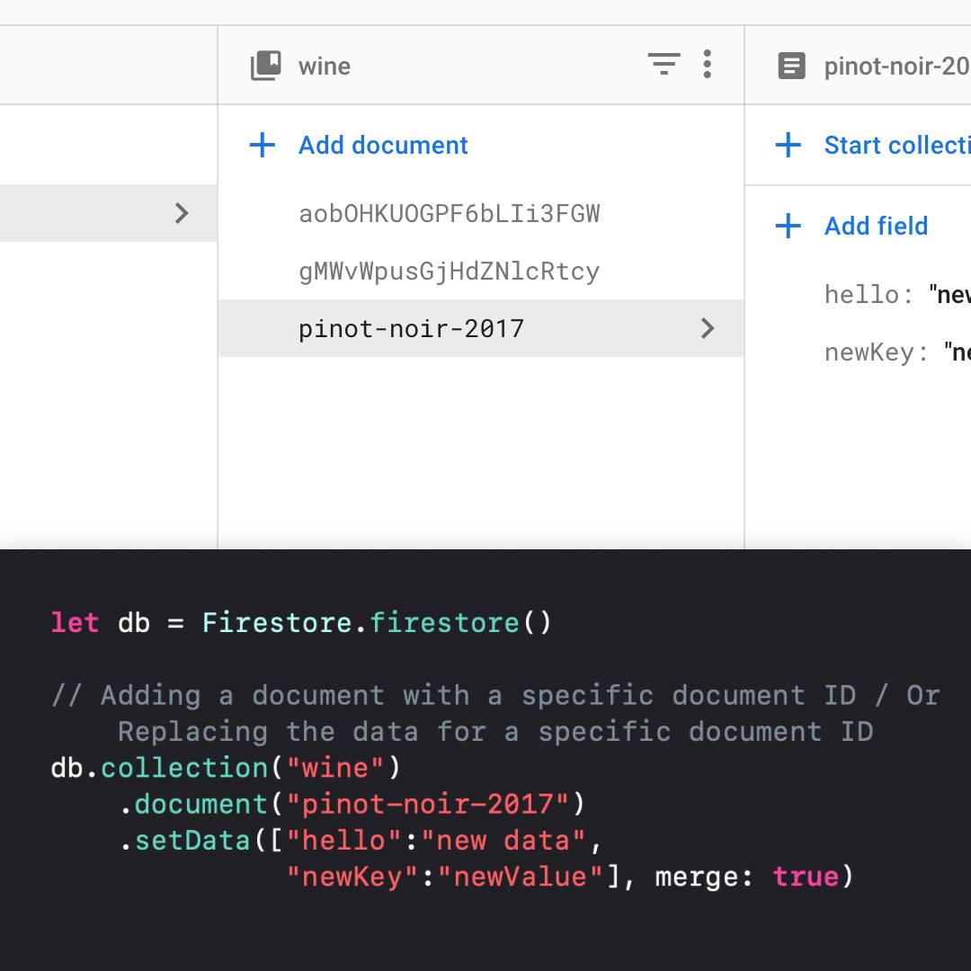Expand the chevron in the left collection row
971x971 pixels.
(x=181, y=213)
